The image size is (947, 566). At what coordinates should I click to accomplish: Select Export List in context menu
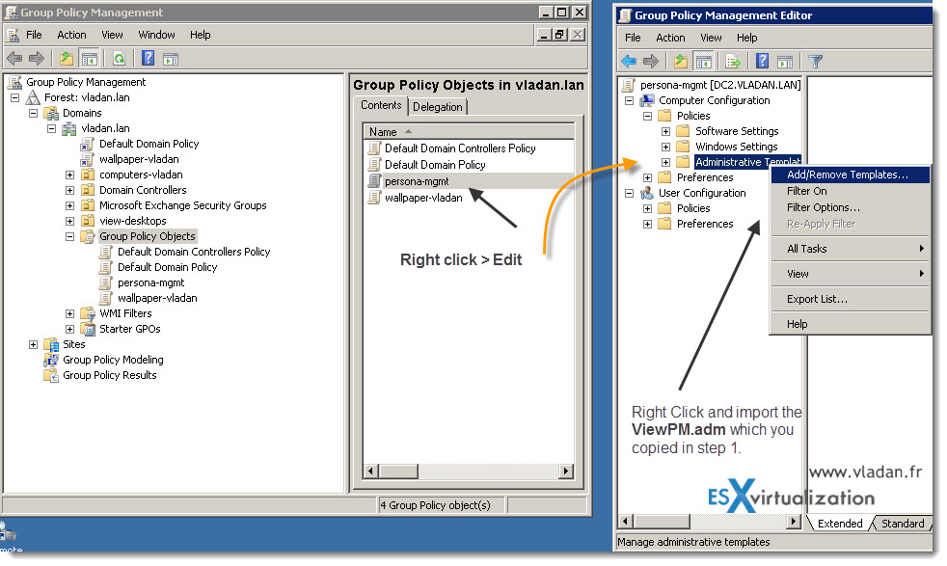(850, 299)
